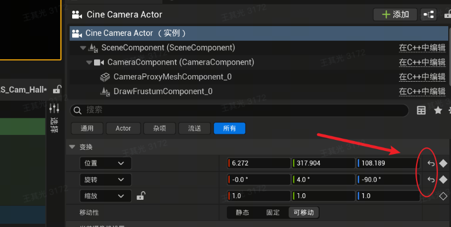
Task: Collapse the 变换 section
Action: pos(72,147)
